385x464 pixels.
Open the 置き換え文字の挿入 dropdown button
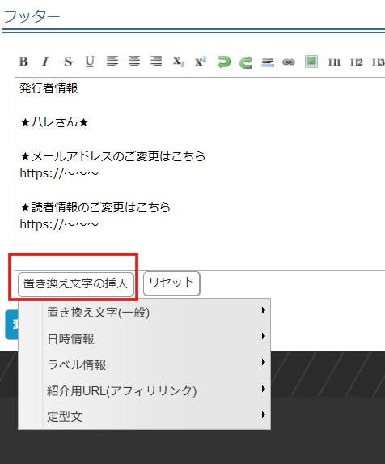pyautogui.click(x=76, y=284)
